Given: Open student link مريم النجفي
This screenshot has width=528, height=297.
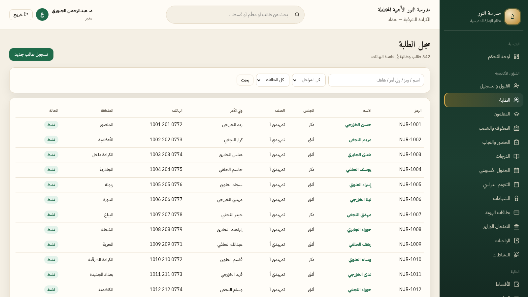Looking at the screenshot, I should pyautogui.click(x=360, y=140).
